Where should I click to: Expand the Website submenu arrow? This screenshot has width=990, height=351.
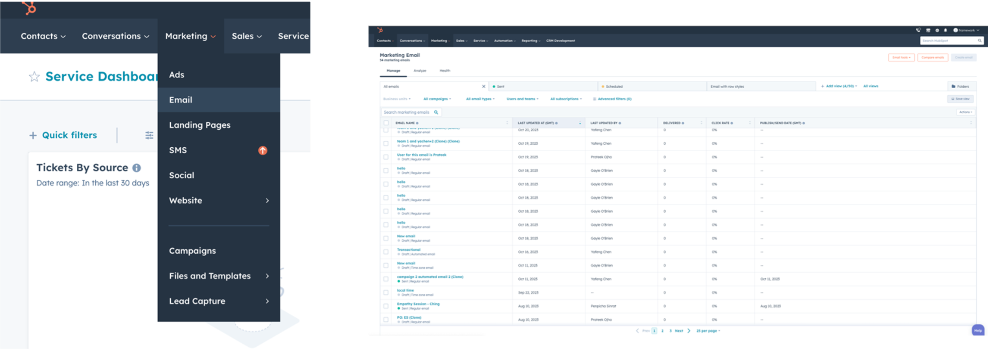click(267, 201)
